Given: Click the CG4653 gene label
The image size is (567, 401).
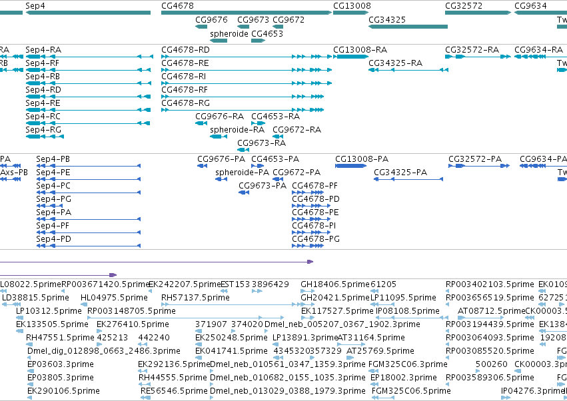Looking at the screenshot, I should pos(267,33).
